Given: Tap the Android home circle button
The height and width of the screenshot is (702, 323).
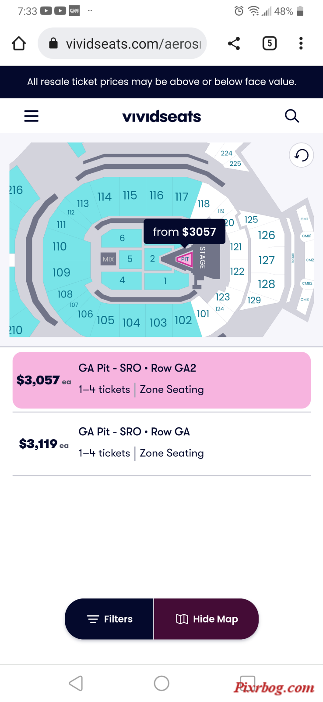Looking at the screenshot, I should [161, 683].
